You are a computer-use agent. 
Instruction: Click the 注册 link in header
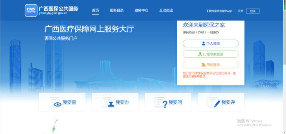[x=240, y=11]
